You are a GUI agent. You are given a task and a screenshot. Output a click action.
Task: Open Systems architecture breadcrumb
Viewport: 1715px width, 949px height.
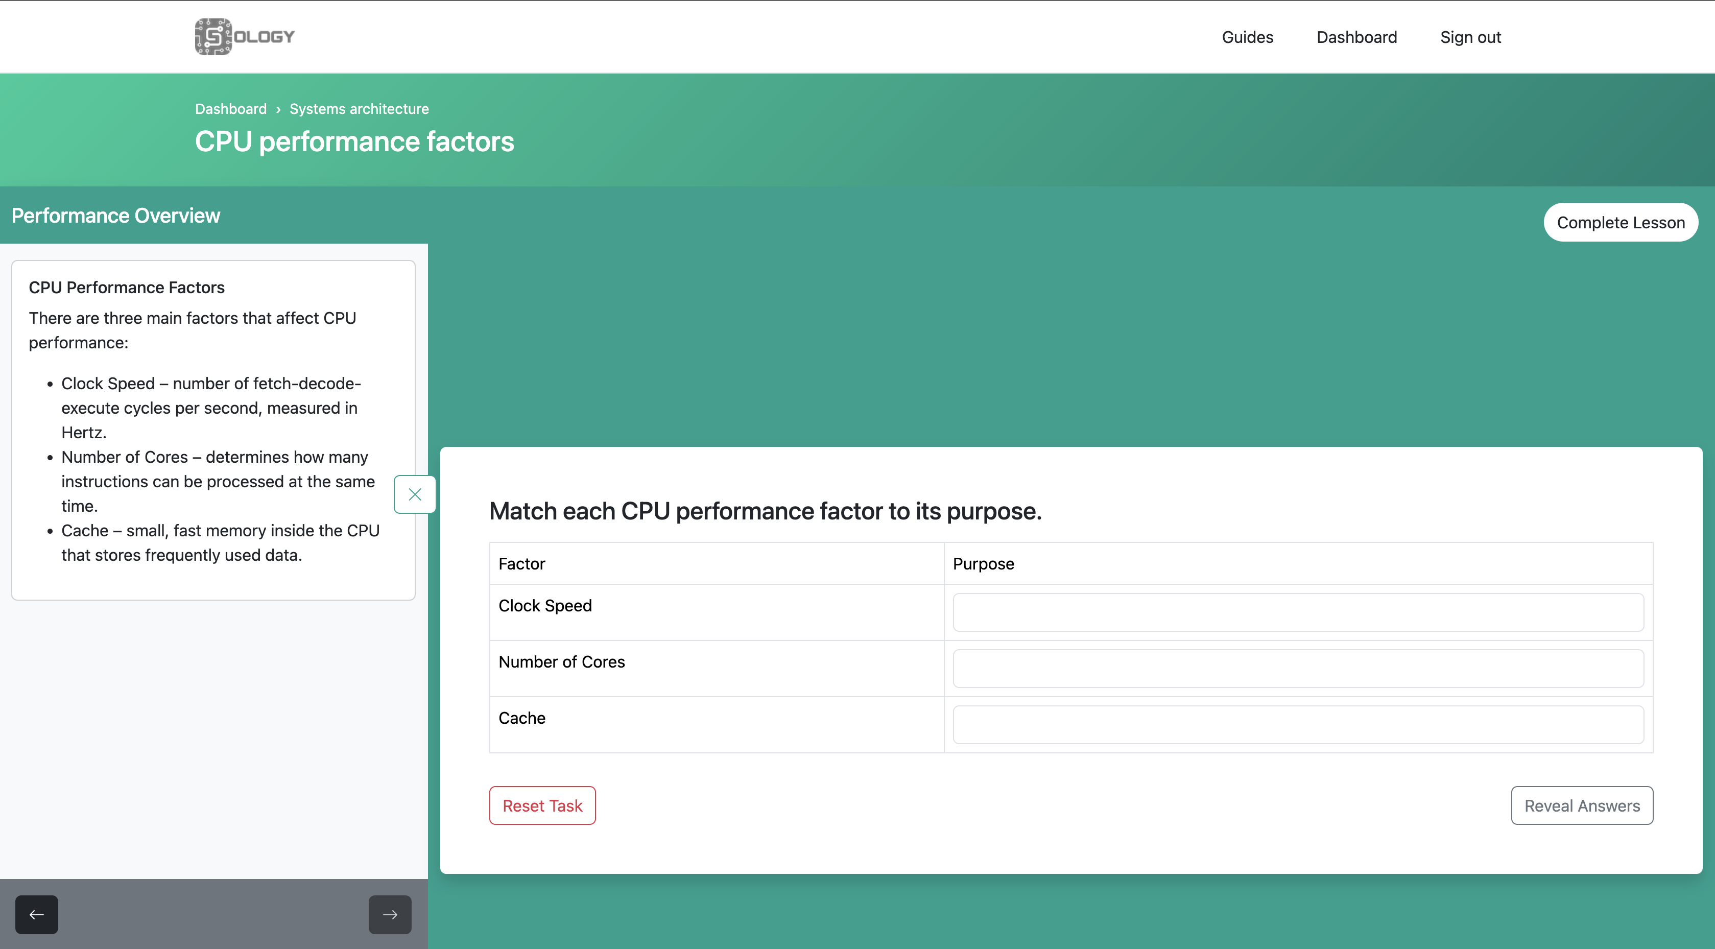(x=359, y=109)
